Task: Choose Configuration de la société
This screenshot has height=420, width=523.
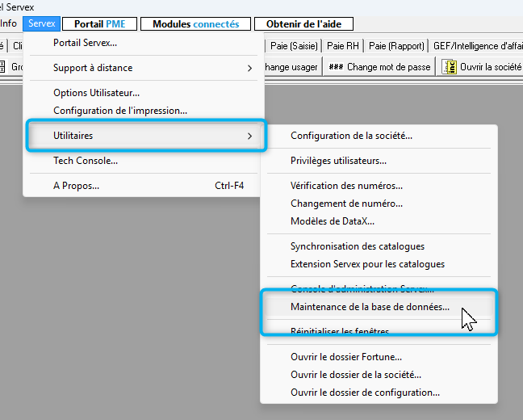Action: coord(351,136)
